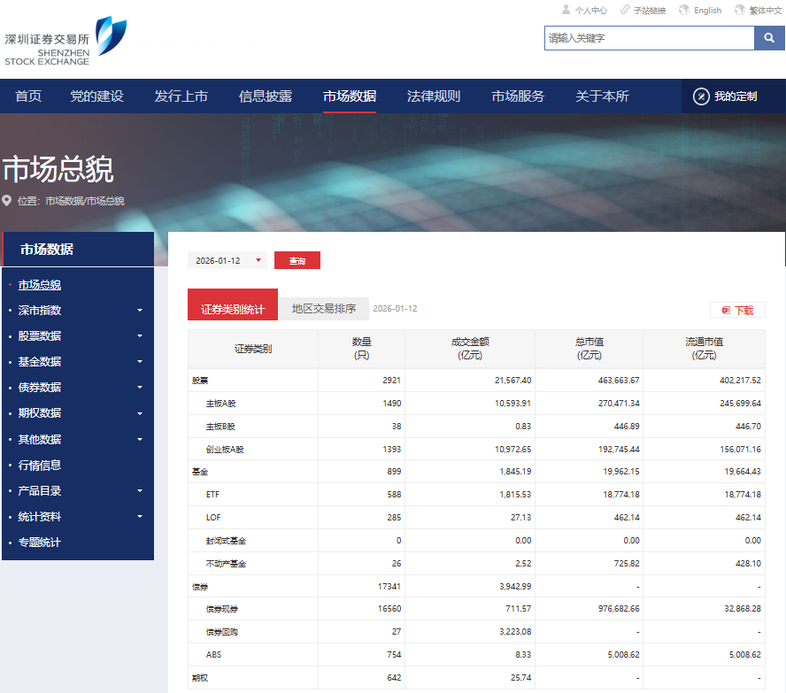786x693 pixels.
Task: Click the search magnifier icon button
Action: (x=767, y=38)
